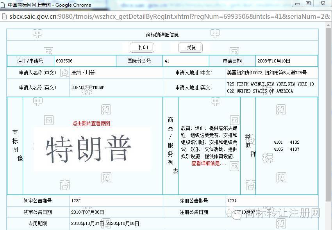This screenshot has width=332, height=230.
Task: Select the 唐纳·川普 Chinese applicant name
Action: tap(83, 73)
